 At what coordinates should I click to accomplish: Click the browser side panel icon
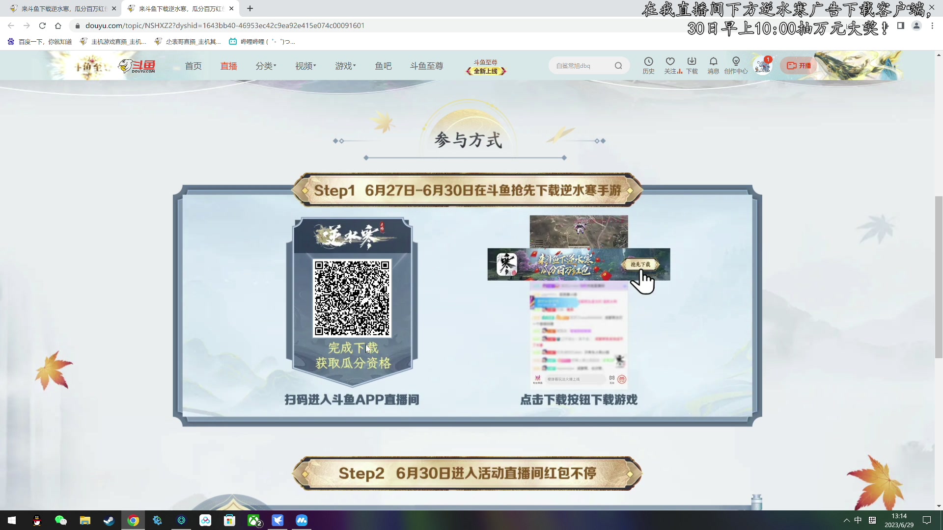pos(900,26)
